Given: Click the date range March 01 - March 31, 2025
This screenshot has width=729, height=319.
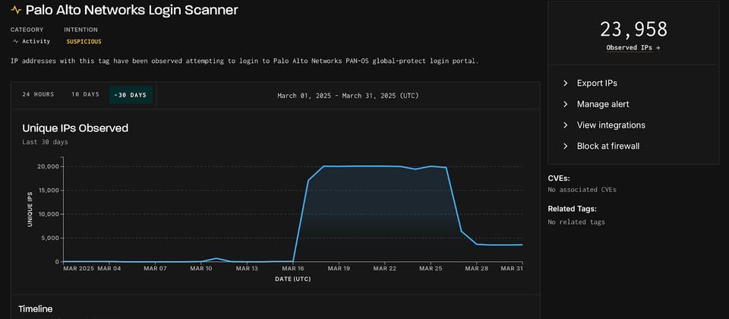Looking at the screenshot, I should click(348, 96).
